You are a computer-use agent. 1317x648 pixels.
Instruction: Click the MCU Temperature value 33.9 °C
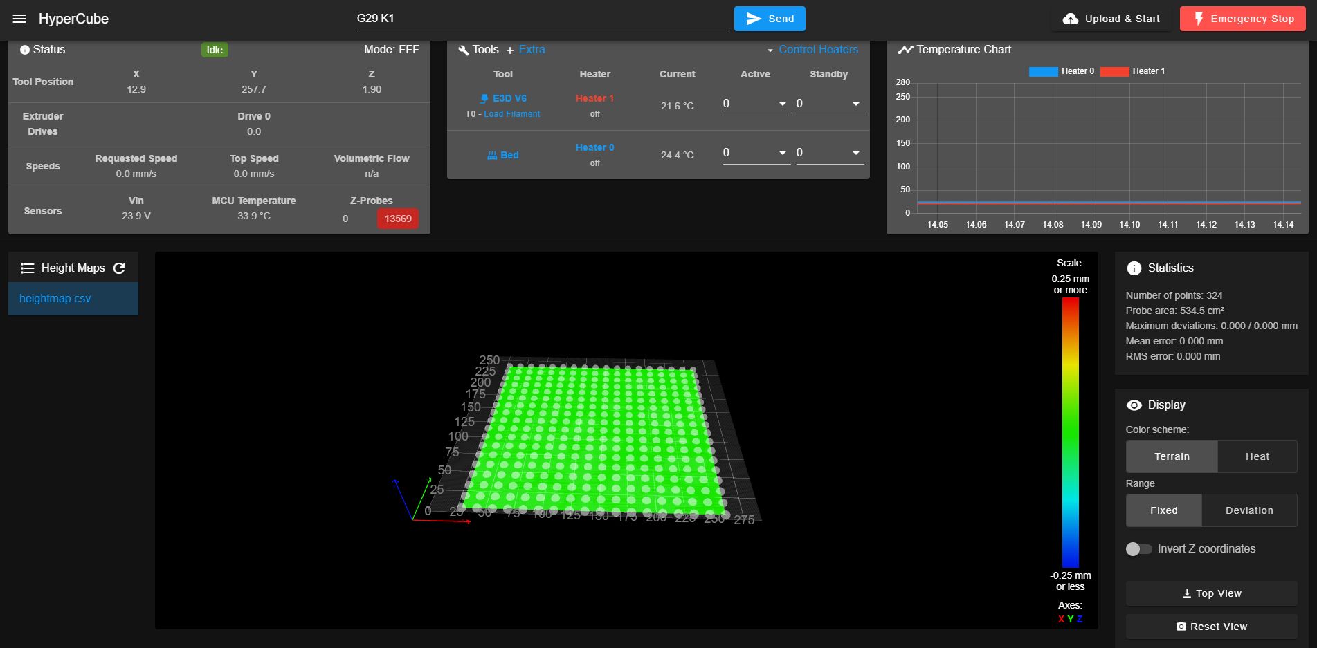[x=253, y=216]
